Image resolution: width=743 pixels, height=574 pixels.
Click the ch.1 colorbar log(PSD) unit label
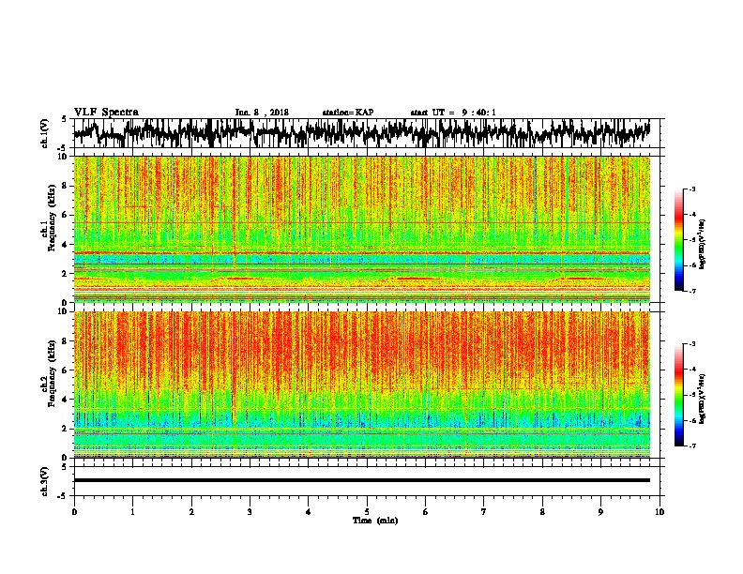click(x=703, y=245)
